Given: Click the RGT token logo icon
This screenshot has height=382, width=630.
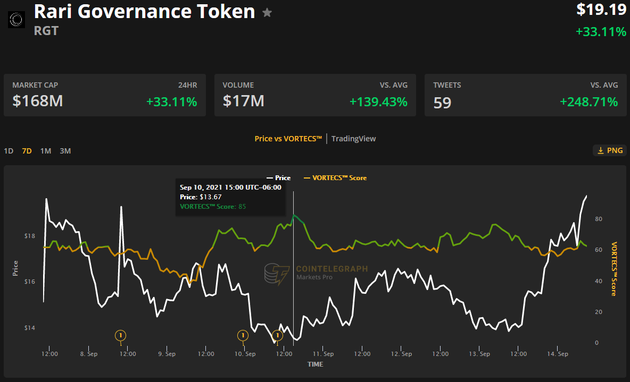Looking at the screenshot, I should tap(16, 20).
